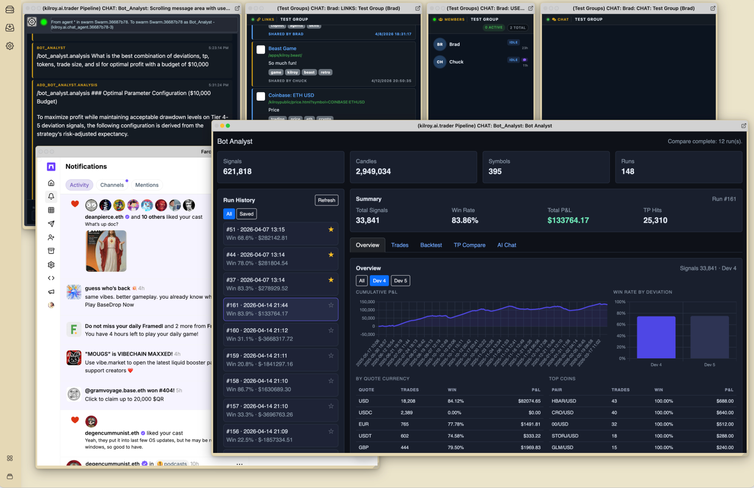Open the Beast Game link title
This screenshot has width=754, height=488.
click(x=282, y=48)
